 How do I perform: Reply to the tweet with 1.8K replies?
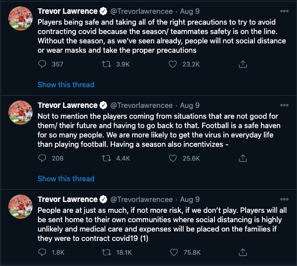[42, 252]
